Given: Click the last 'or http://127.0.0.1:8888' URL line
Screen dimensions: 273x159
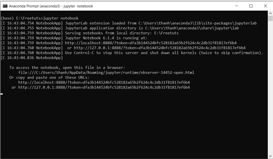Looking at the screenshot, I should point(101,87).
